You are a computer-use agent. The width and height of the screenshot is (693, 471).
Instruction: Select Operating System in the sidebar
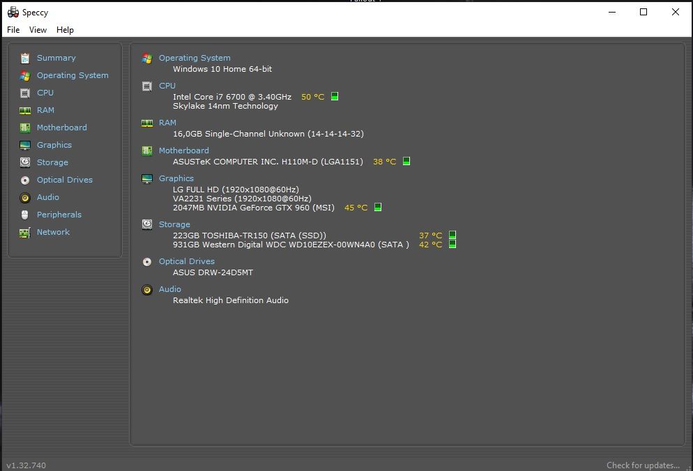point(73,75)
